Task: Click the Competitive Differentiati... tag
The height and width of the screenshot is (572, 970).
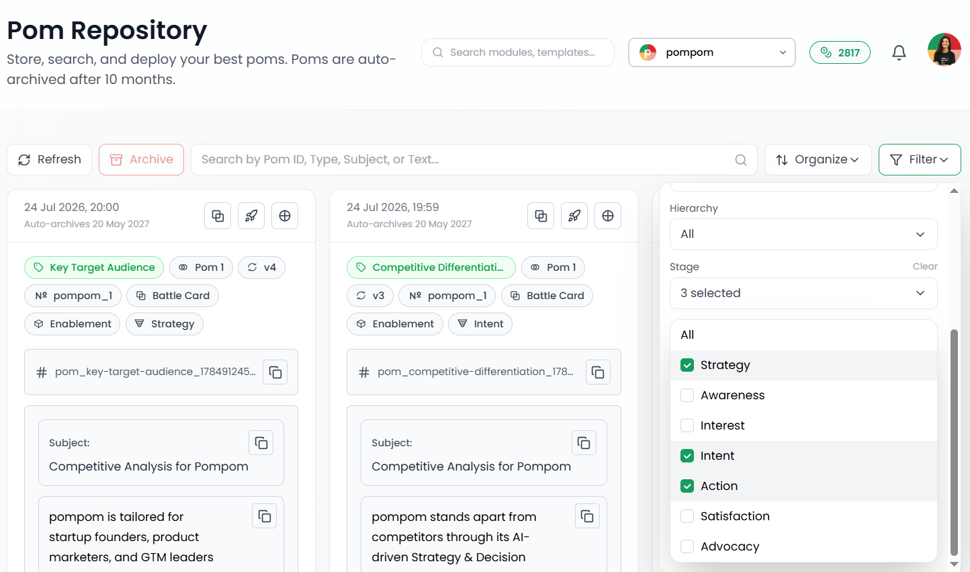Action: (x=431, y=268)
